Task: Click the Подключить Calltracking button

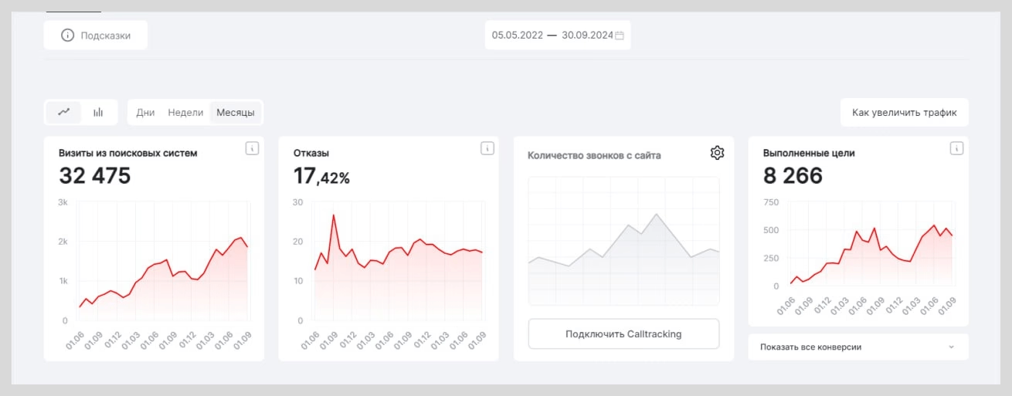Action: [x=623, y=334]
